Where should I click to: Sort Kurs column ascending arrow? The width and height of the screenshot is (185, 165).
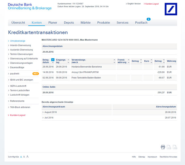pyautogui.click(x=151, y=60)
